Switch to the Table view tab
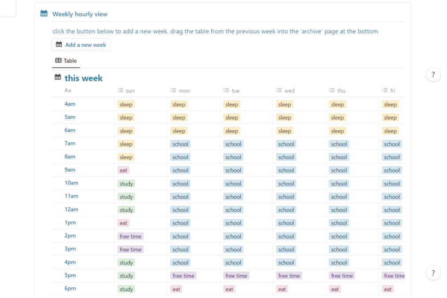Screen dimensions: 447x298 (x=66, y=60)
